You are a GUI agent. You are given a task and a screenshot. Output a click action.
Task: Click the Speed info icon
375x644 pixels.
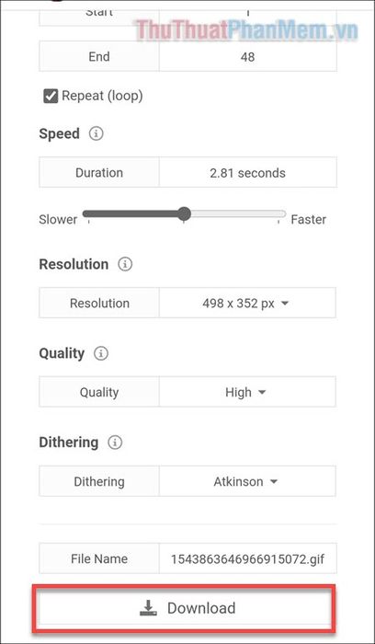[96, 134]
